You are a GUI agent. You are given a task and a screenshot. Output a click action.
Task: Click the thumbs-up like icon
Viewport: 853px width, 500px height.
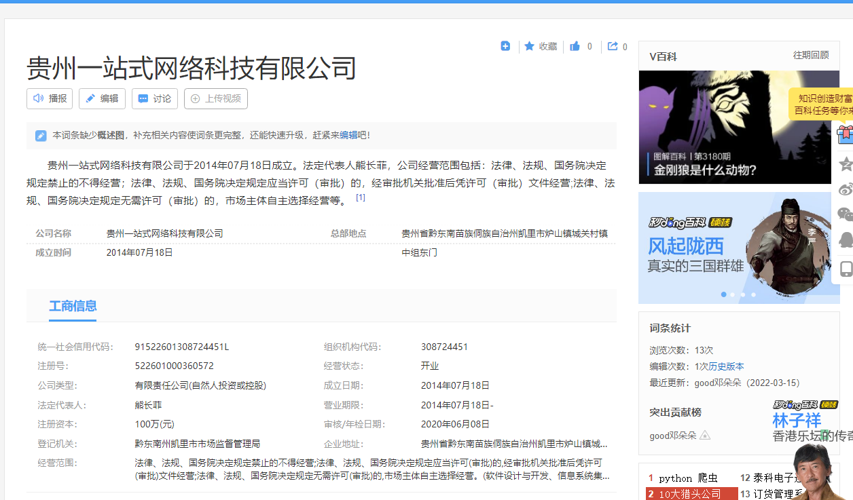coord(575,46)
